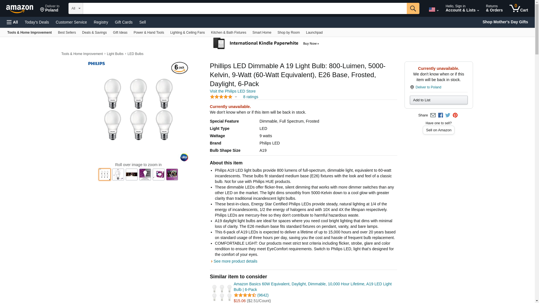Click the Sell on Amazon button
The height and width of the screenshot is (303, 539).
438,130
